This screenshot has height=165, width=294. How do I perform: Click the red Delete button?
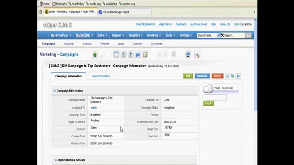[217, 76]
